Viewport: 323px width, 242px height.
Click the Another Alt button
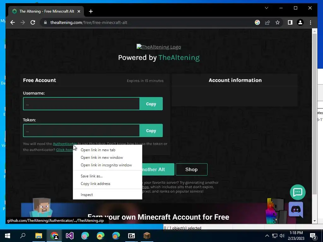[x=158, y=169]
